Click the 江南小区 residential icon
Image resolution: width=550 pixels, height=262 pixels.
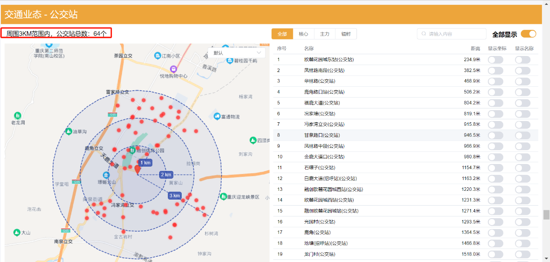tap(157, 56)
